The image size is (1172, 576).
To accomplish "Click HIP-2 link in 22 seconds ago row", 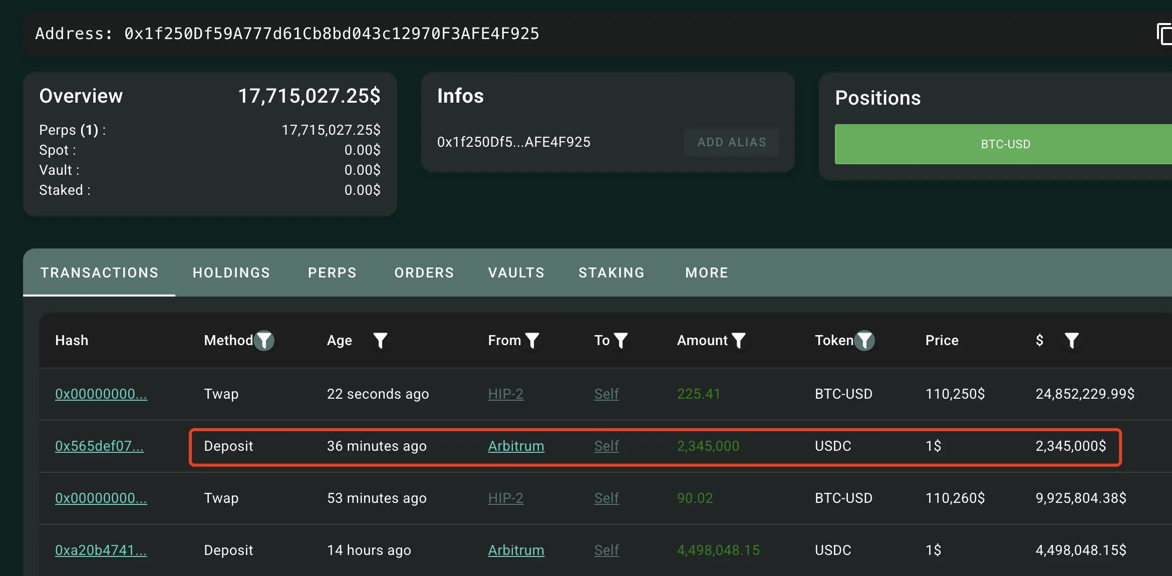I will (x=505, y=394).
